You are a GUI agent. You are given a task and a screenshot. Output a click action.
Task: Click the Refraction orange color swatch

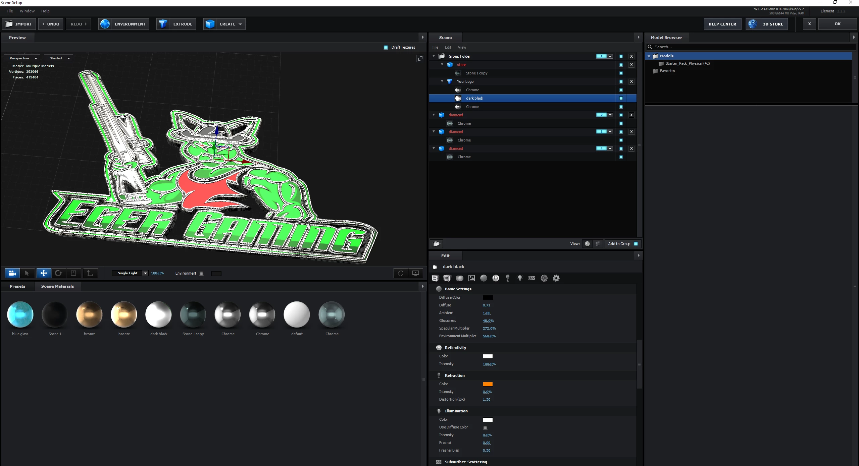(488, 384)
